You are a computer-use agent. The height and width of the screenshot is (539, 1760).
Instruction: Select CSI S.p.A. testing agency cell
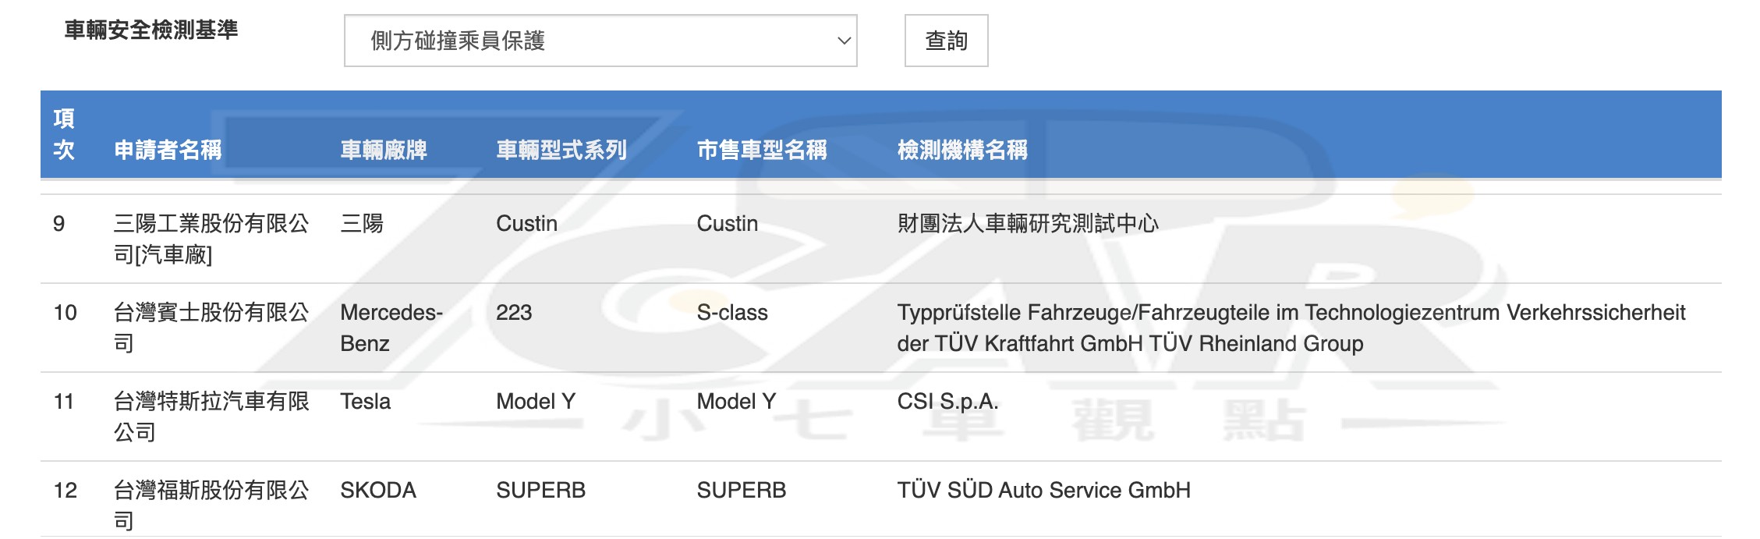point(947,402)
